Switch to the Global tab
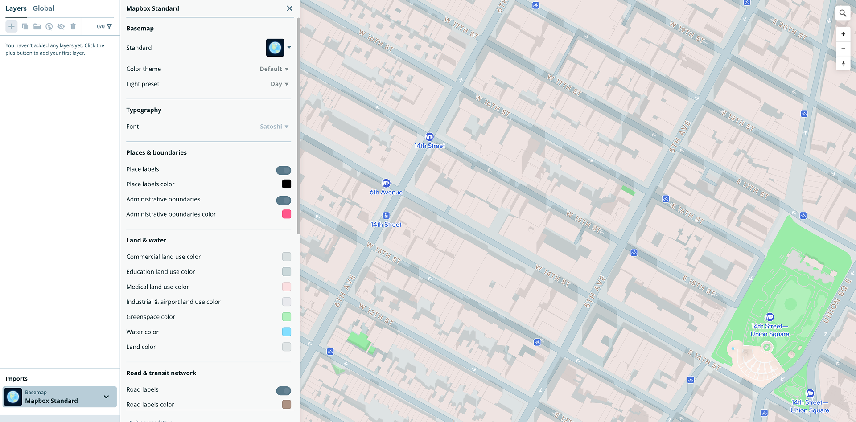Image resolution: width=856 pixels, height=422 pixels. (x=43, y=8)
